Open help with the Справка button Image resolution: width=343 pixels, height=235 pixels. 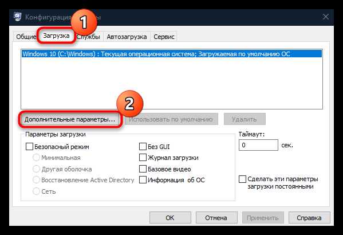[x=309, y=218]
